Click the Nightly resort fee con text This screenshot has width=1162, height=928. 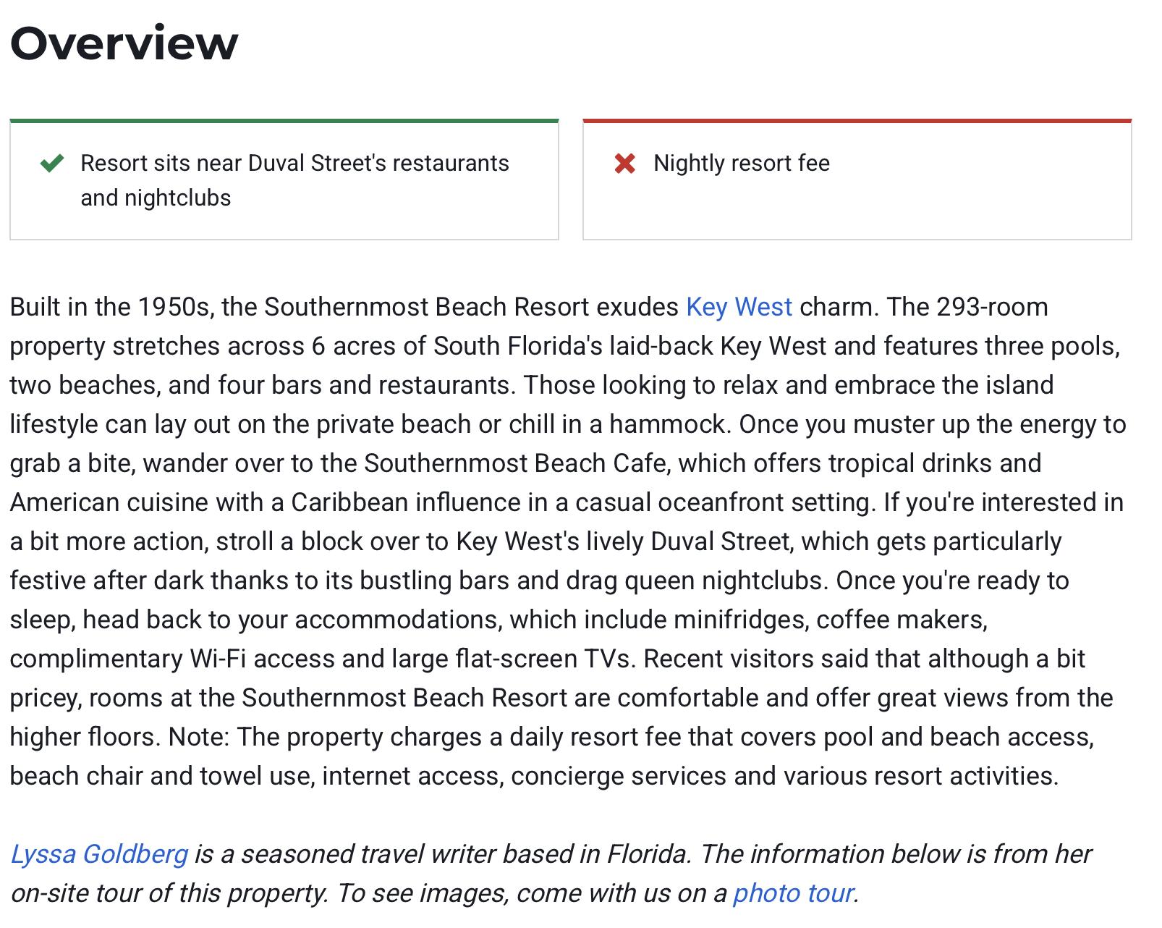741,164
